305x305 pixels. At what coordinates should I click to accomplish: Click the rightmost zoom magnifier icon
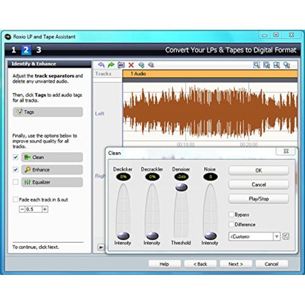tap(287, 65)
